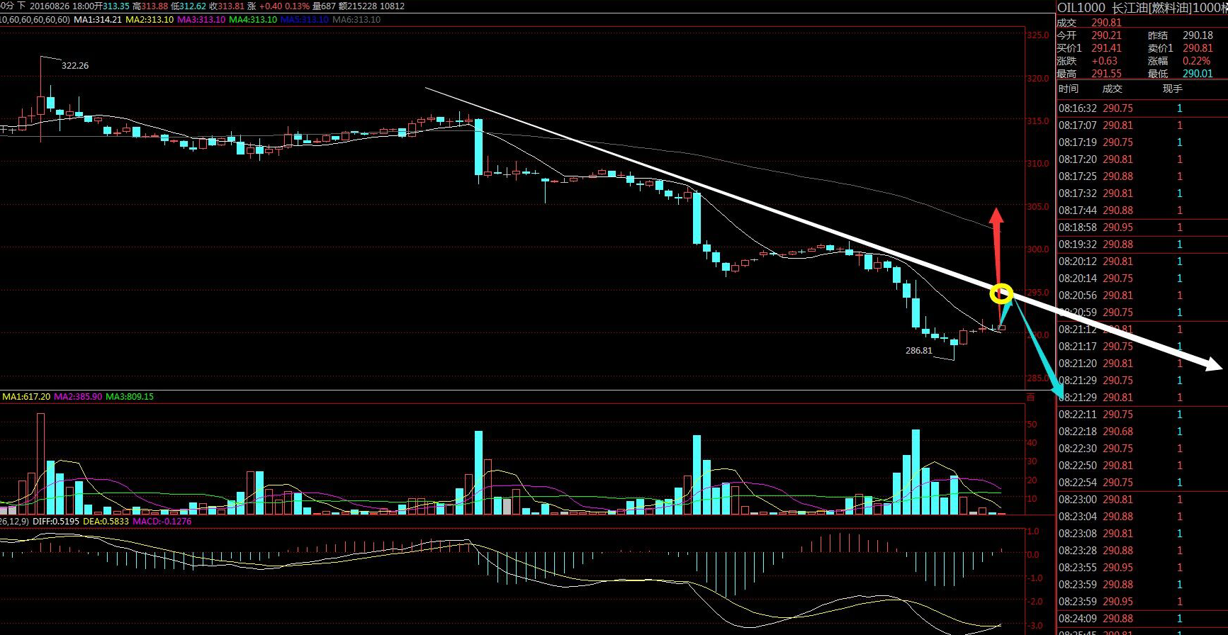Select the 08:21:17 tick row
Image resolution: width=1228 pixels, height=635 pixels.
click(x=1142, y=347)
